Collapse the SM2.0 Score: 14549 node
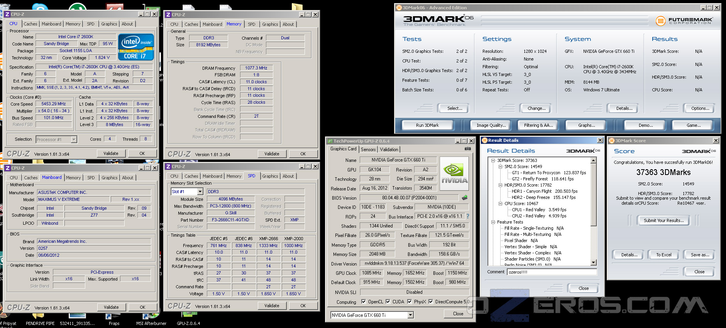The height and width of the screenshot is (328, 726). click(500, 167)
